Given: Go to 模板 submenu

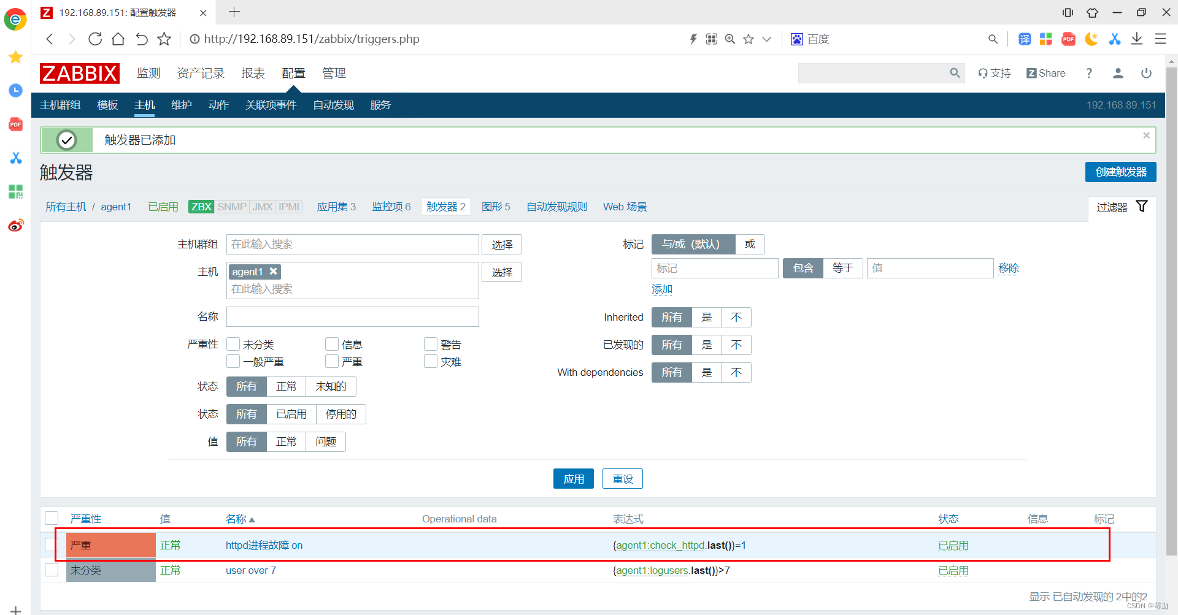Looking at the screenshot, I should (107, 105).
